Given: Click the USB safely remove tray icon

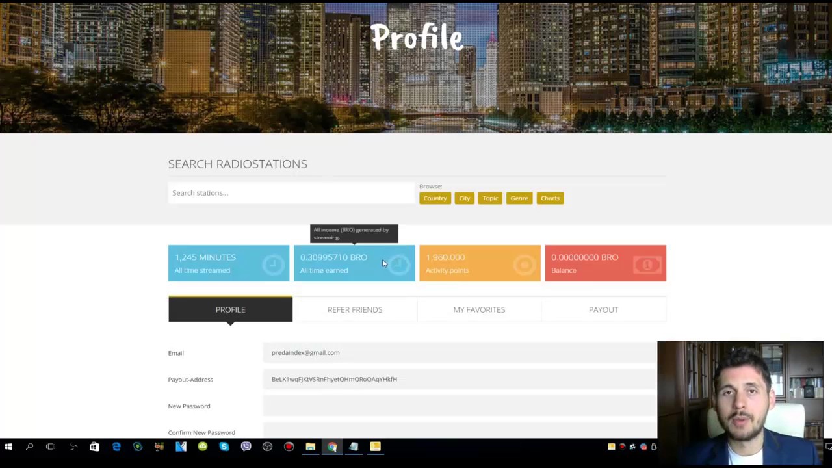Looking at the screenshot, I should point(654,447).
